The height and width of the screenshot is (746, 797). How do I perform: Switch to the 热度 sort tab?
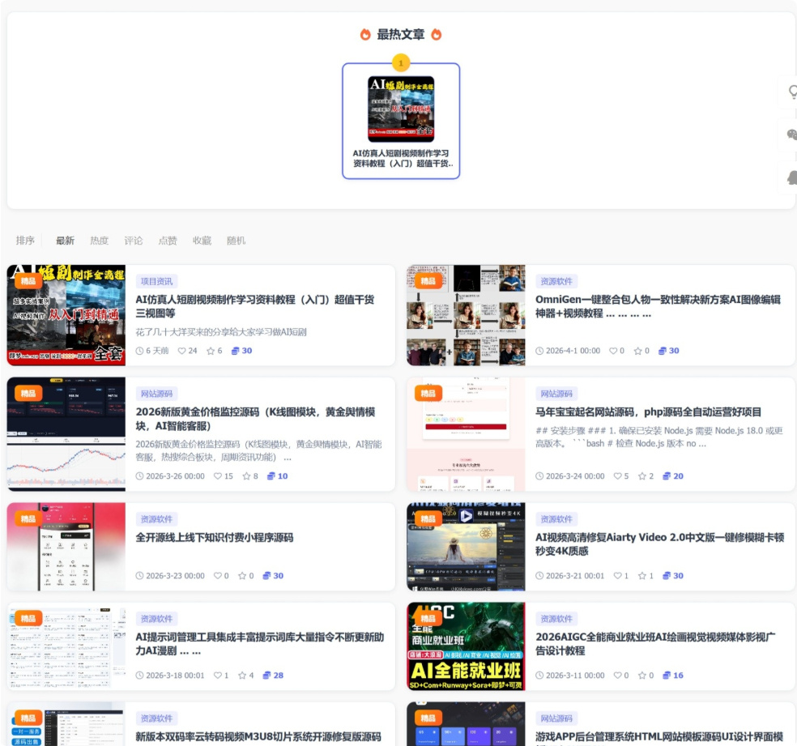pyautogui.click(x=99, y=240)
